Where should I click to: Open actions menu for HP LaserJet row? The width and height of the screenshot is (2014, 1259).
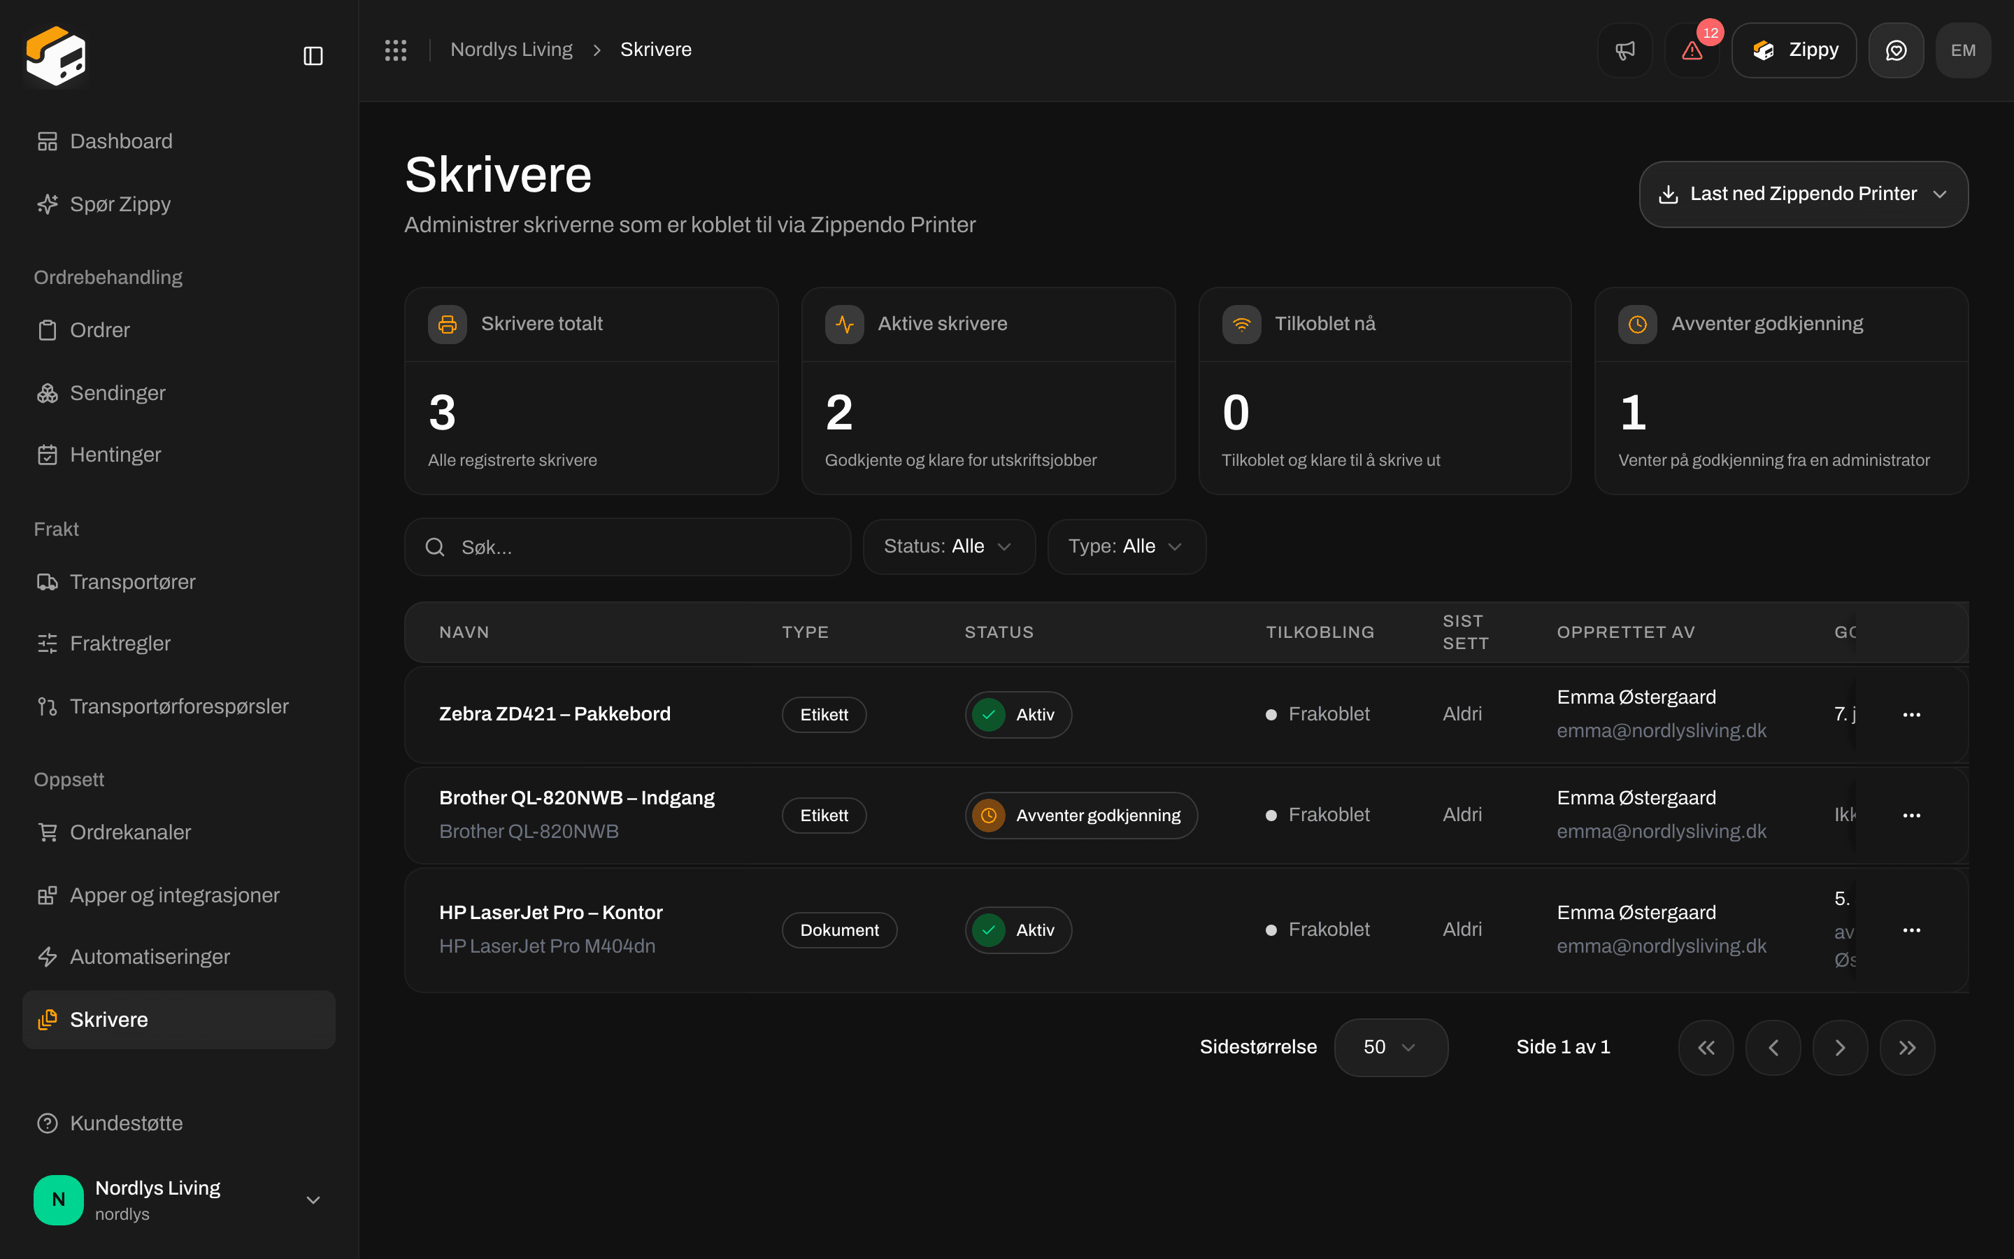1912,930
